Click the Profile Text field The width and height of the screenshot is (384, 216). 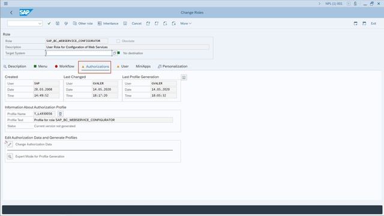coord(103,120)
